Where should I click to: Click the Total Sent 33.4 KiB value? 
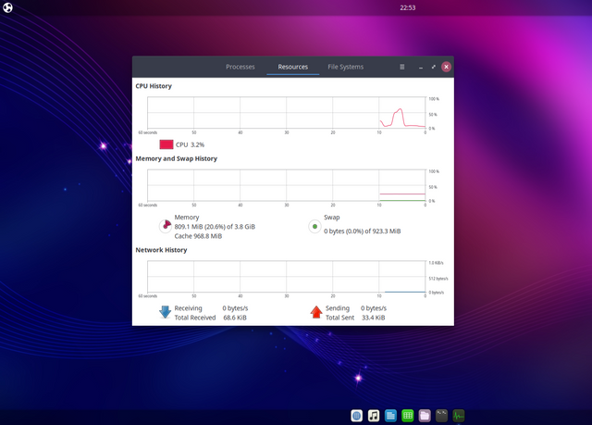[x=374, y=318]
